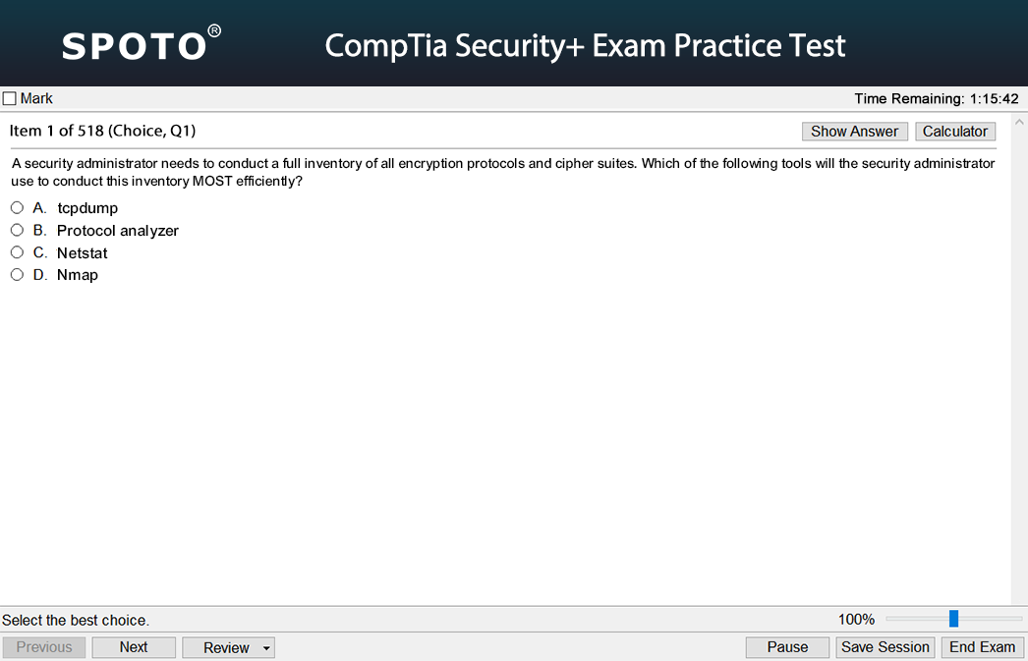Screen dimensions: 1028x661
Task: Click the 100% zoom label
Action: tap(856, 619)
